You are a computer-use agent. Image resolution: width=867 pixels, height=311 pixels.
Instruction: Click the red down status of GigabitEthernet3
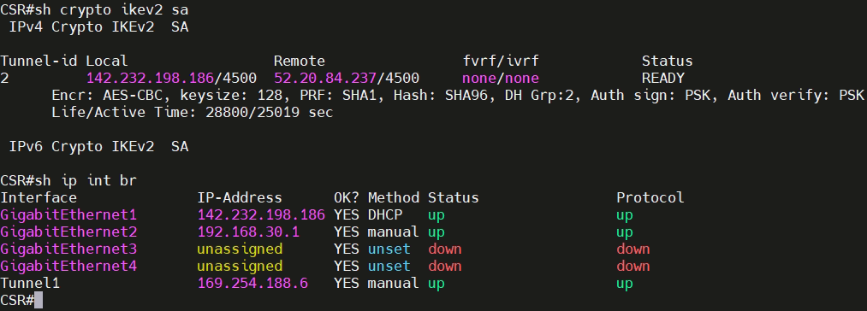444,249
